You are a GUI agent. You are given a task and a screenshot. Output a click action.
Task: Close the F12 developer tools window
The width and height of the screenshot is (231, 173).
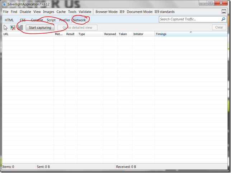click(x=221, y=3)
